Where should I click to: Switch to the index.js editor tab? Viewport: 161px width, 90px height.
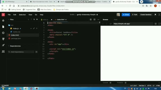(x=45, y=19)
